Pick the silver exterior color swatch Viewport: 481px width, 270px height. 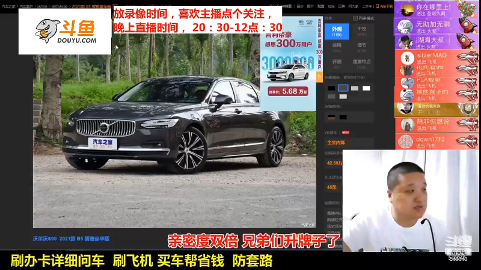[x=355, y=88]
